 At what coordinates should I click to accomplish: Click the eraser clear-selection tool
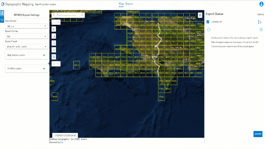tap(54, 50)
